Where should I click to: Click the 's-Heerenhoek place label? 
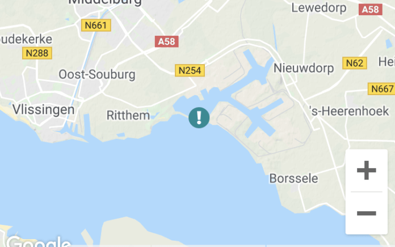[x=349, y=111]
